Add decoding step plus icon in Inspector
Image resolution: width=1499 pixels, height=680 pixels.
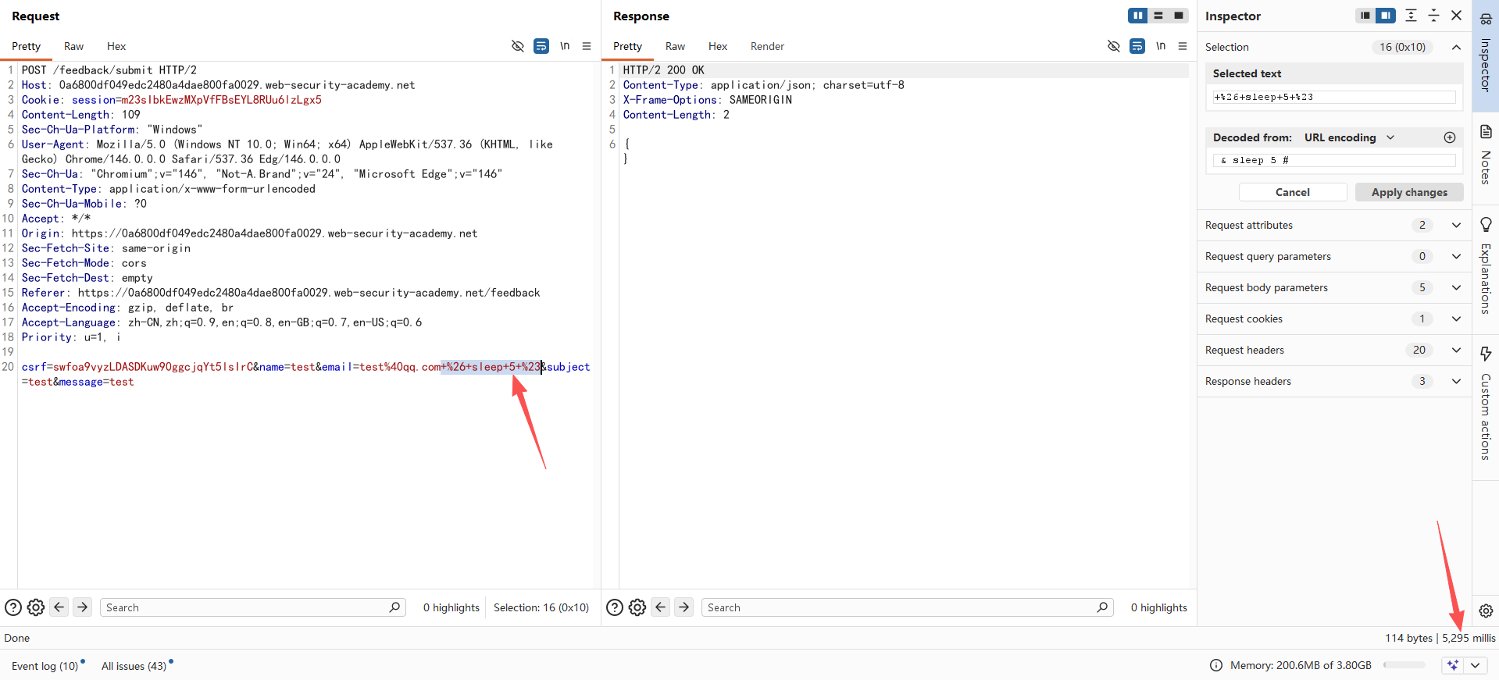coord(1450,137)
